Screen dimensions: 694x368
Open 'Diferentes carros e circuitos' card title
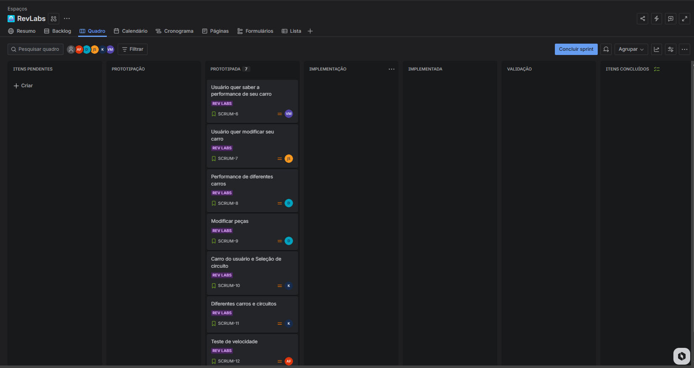point(244,304)
